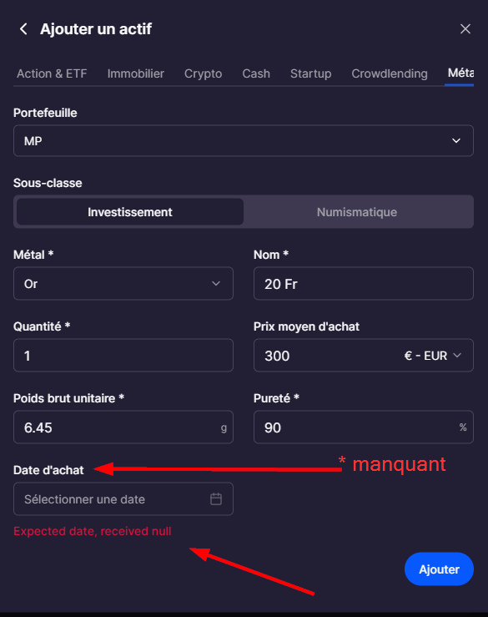Click the Pureté percentage field

click(x=364, y=427)
